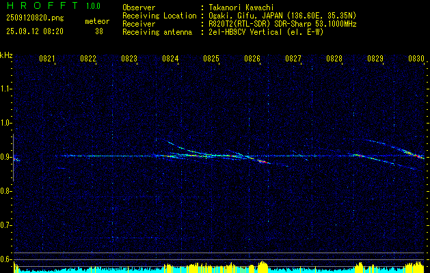Click antenna text 2el-HB9CV Vertical
The height and width of the screenshot is (273, 430).
[x=245, y=32]
